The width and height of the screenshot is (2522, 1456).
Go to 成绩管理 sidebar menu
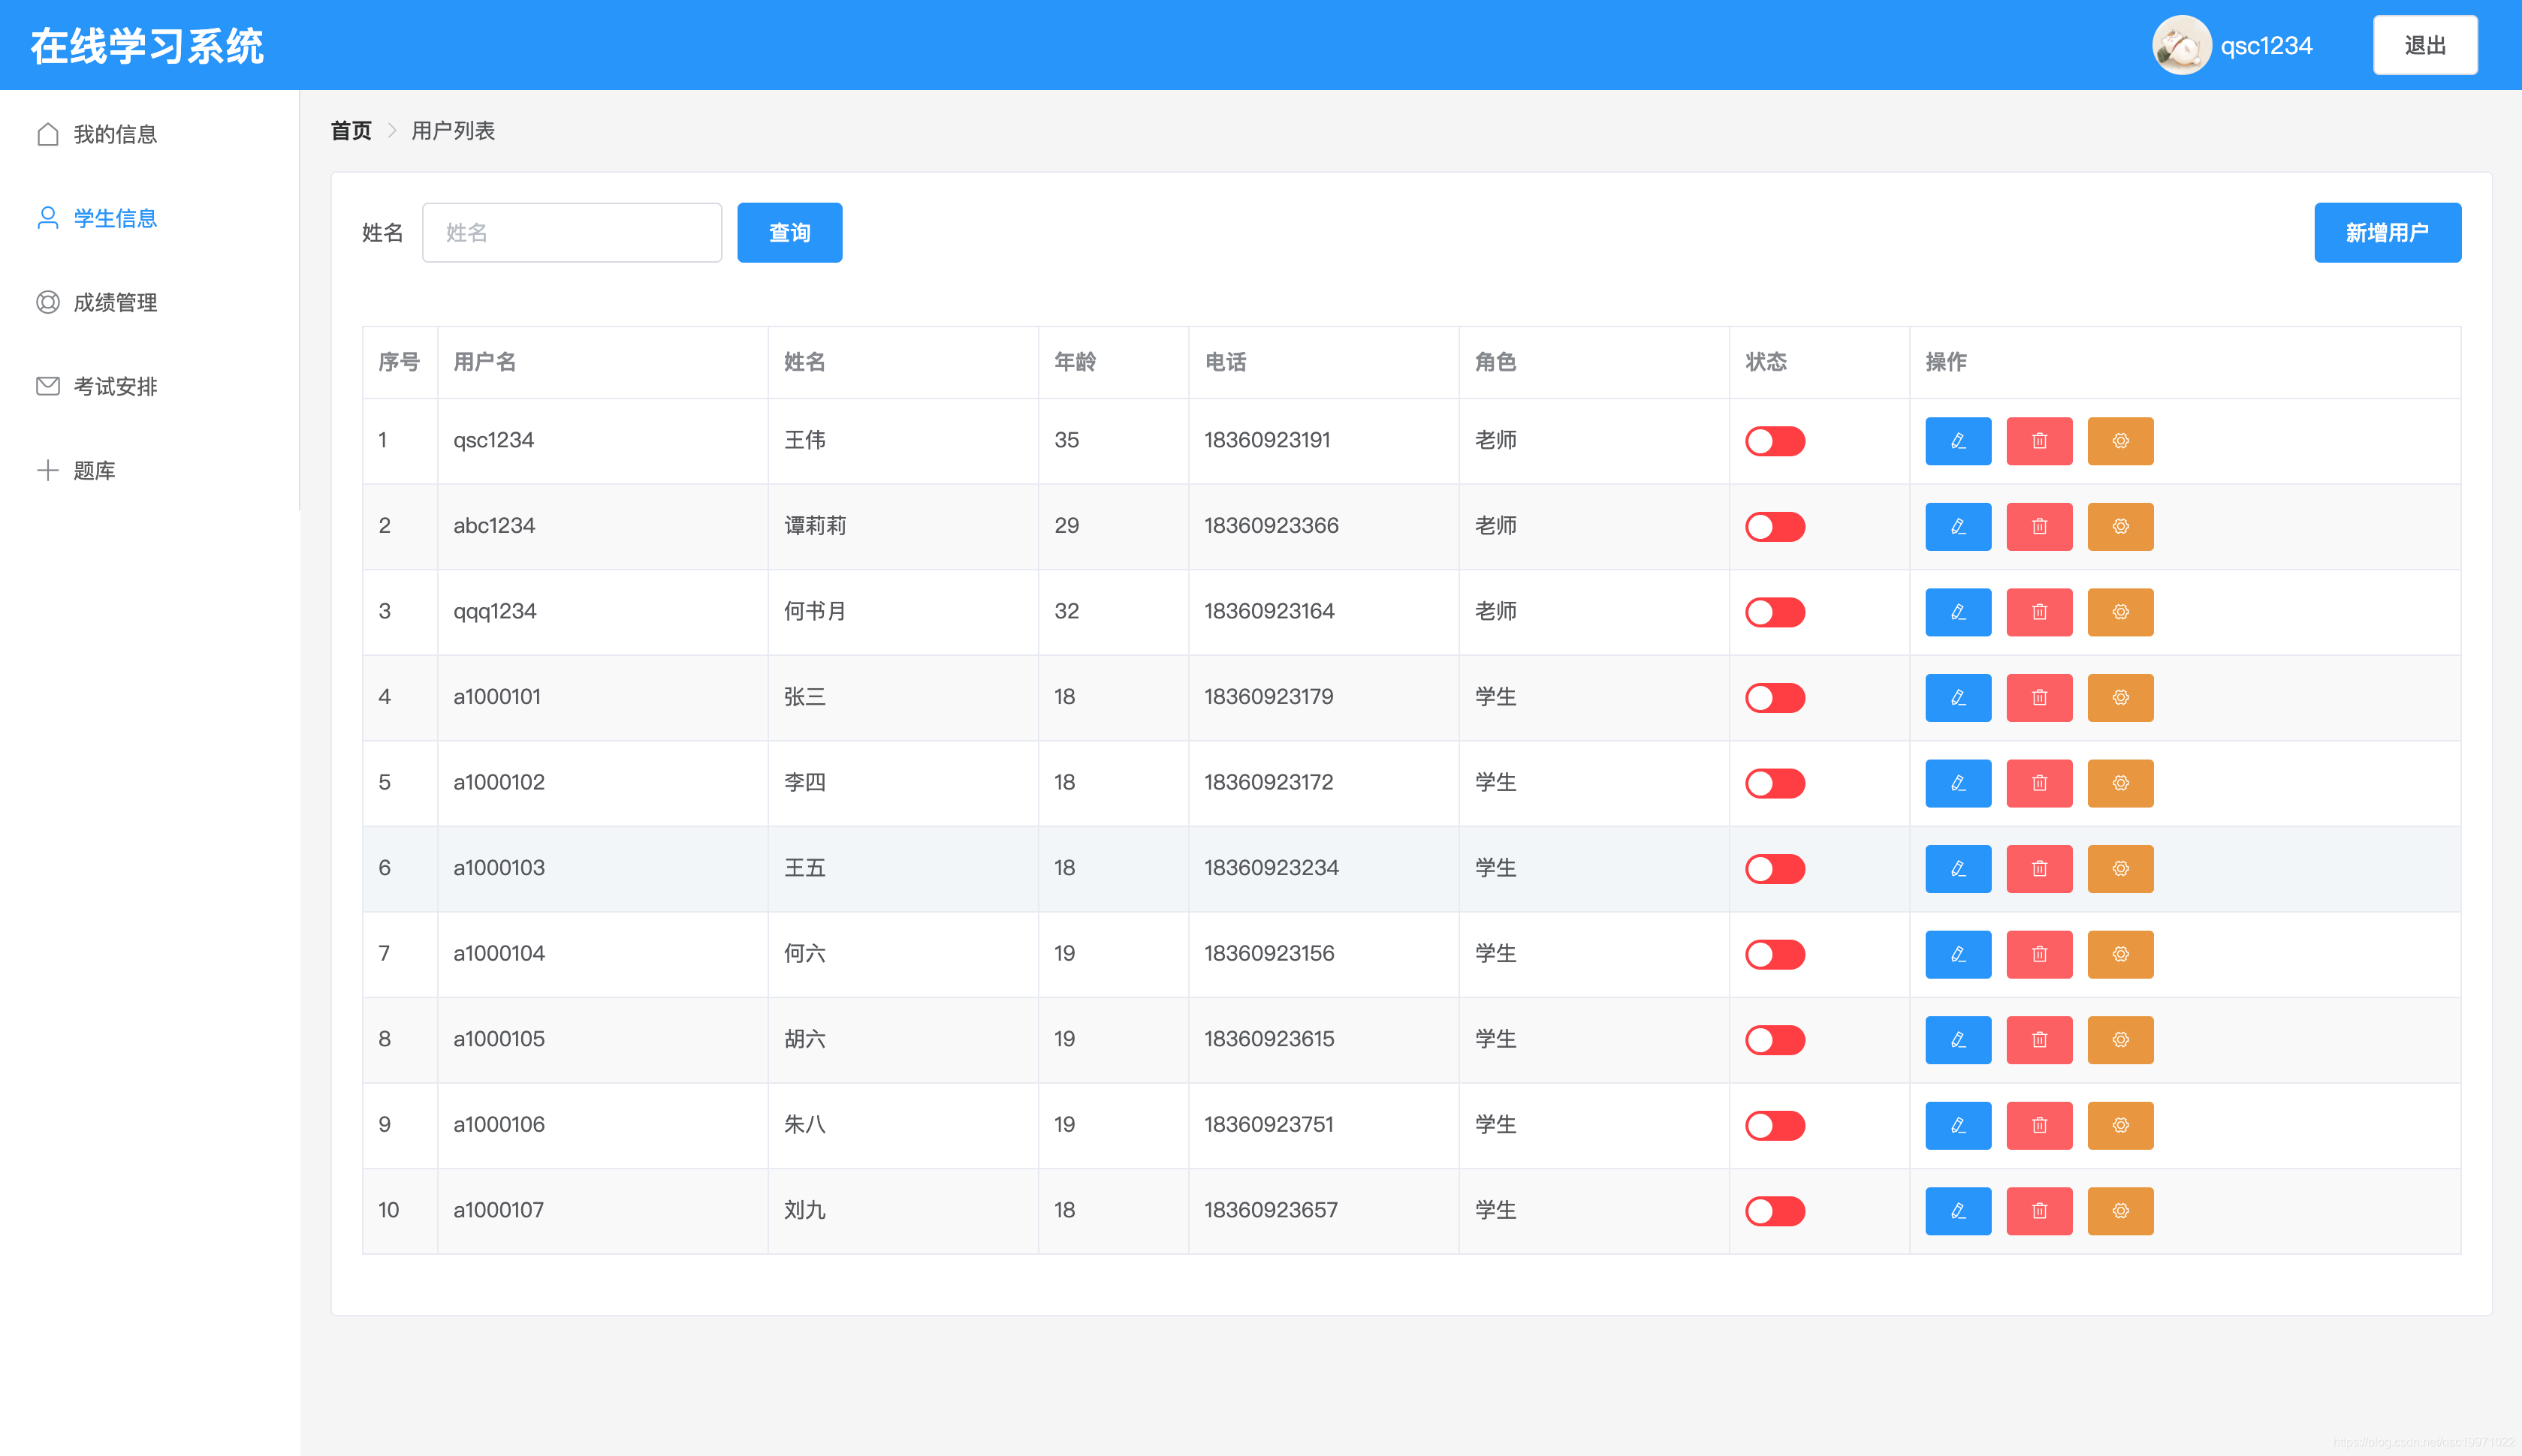click(x=114, y=302)
